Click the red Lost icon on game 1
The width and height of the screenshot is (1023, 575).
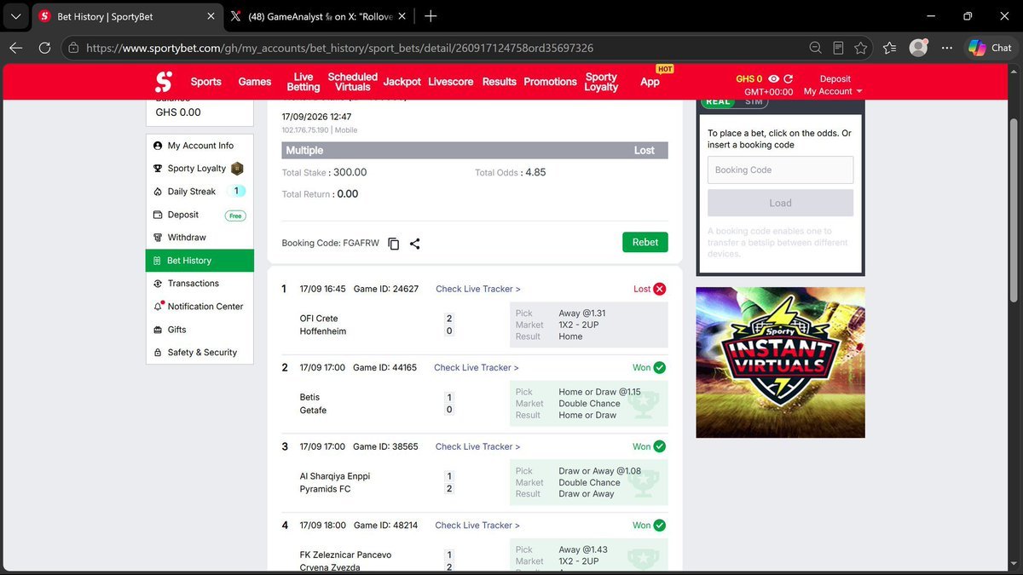[660, 289]
